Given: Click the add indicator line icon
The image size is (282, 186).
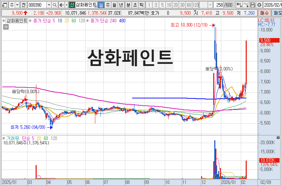Looking at the screenshot, I should 246,5.
